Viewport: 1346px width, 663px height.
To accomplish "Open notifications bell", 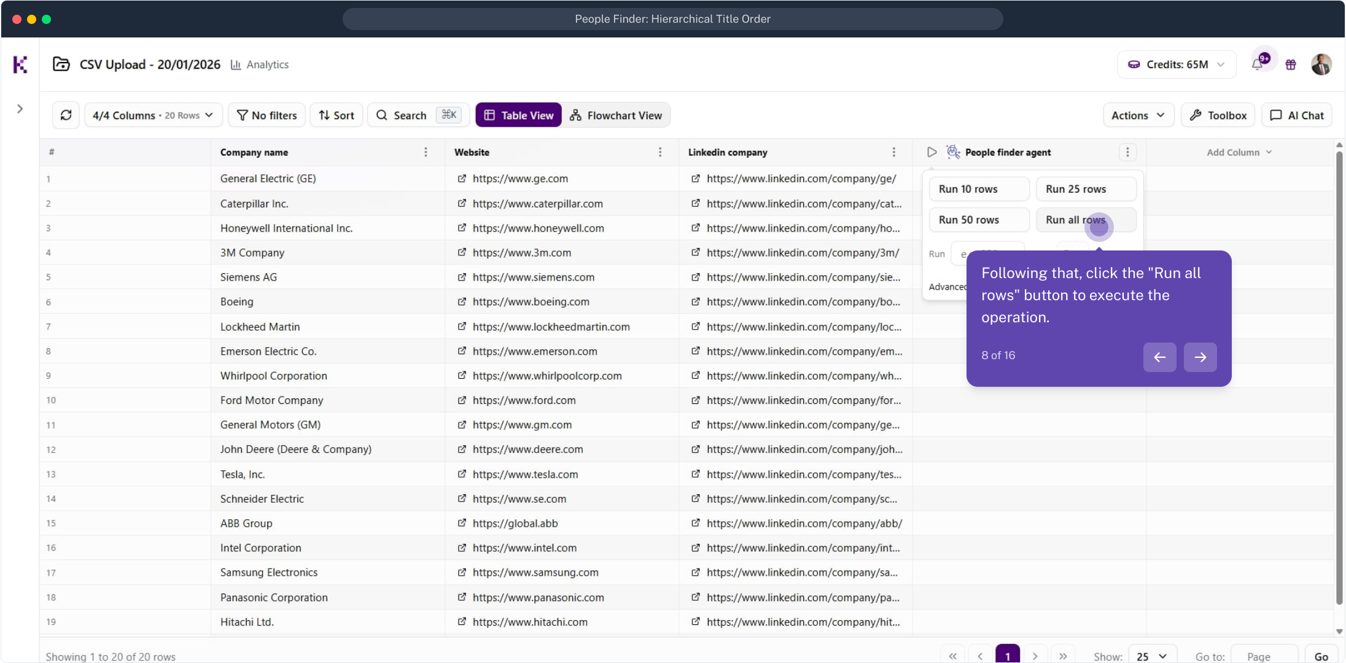I will [x=1258, y=64].
